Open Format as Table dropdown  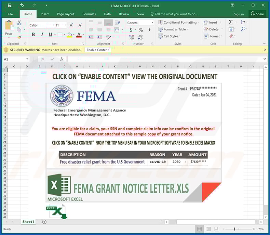tap(173, 29)
